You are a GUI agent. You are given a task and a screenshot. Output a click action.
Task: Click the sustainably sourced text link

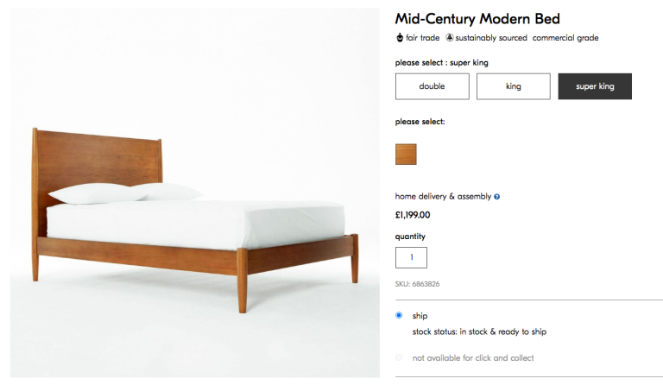click(x=491, y=38)
